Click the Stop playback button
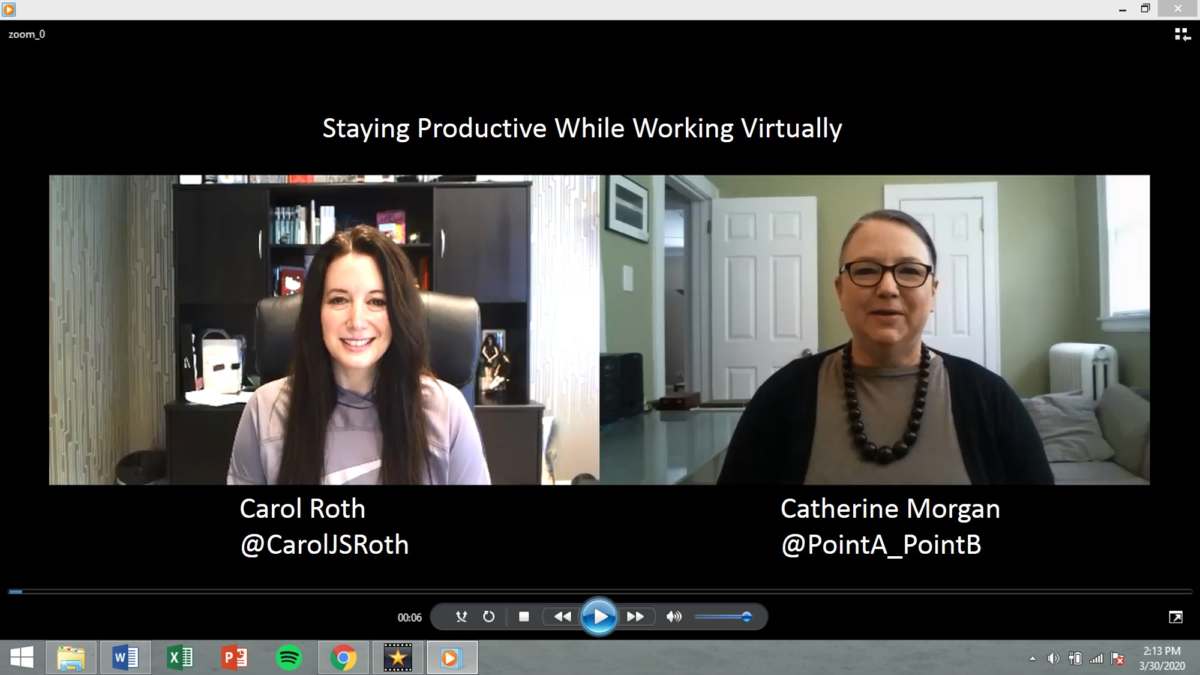Viewport: 1200px width, 675px height. 524,617
